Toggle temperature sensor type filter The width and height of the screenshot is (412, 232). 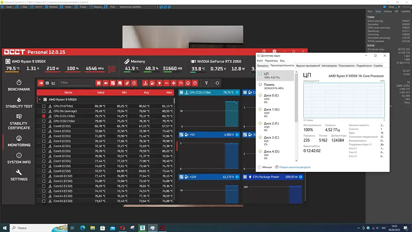(x=145, y=83)
